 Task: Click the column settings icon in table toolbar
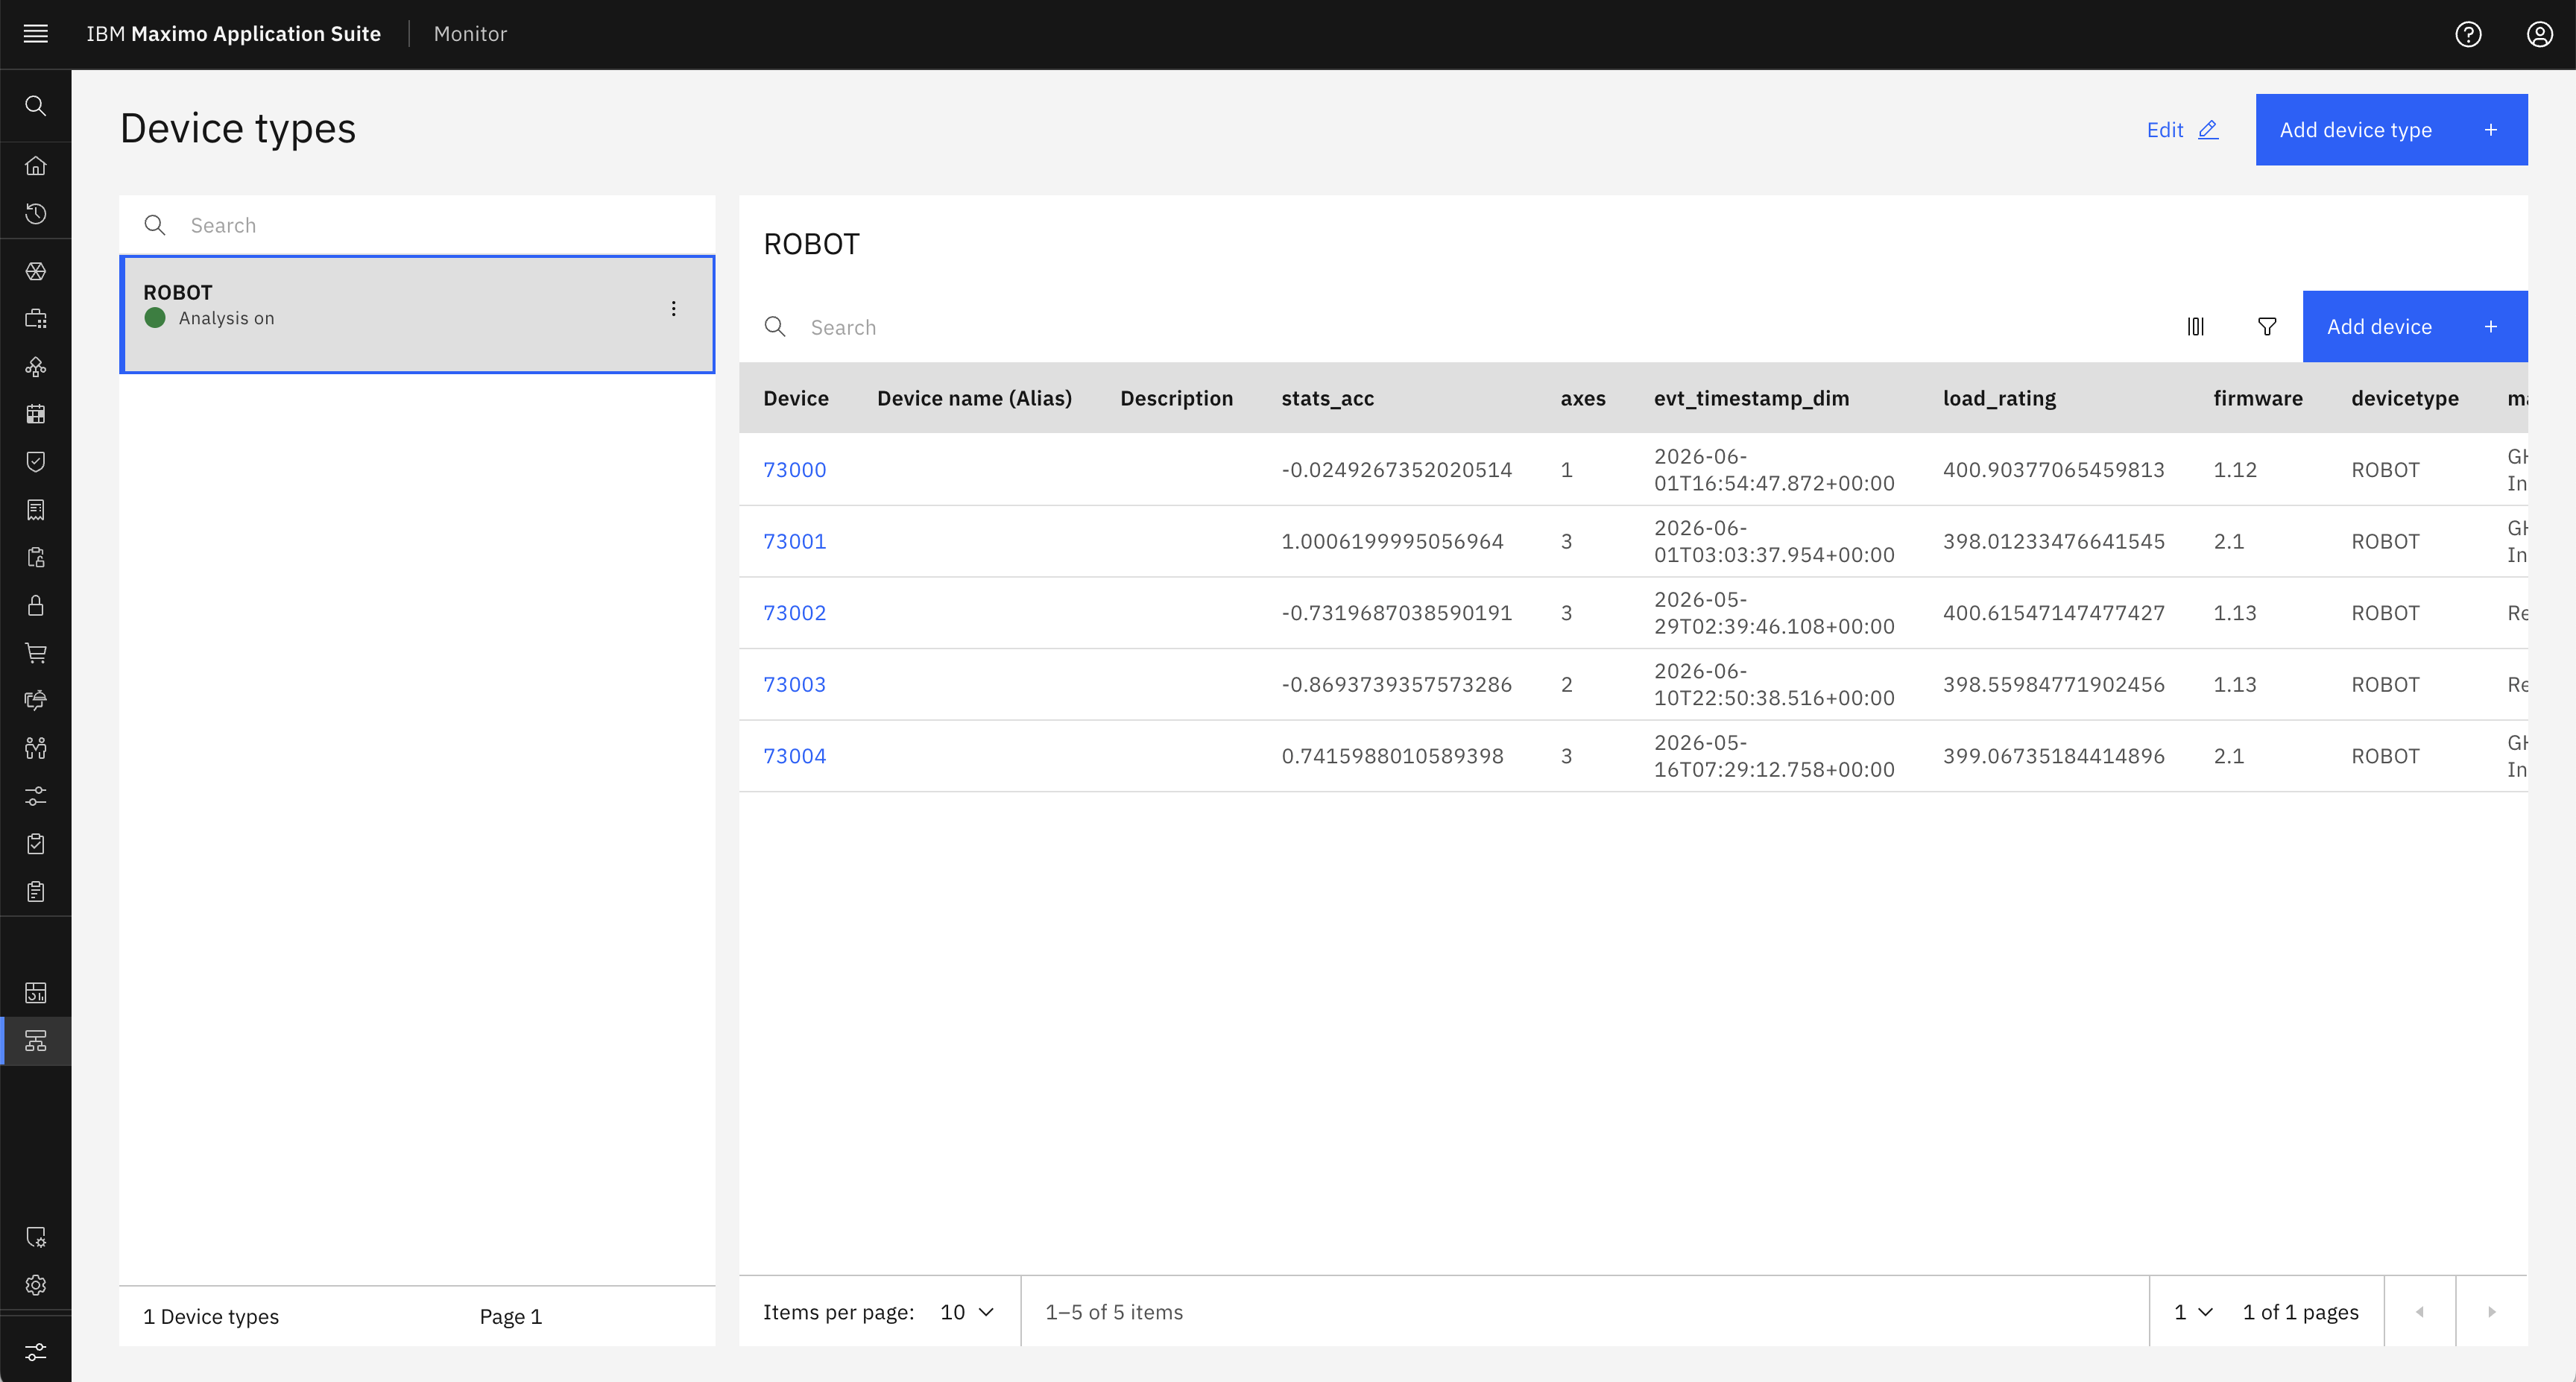[x=2195, y=327]
